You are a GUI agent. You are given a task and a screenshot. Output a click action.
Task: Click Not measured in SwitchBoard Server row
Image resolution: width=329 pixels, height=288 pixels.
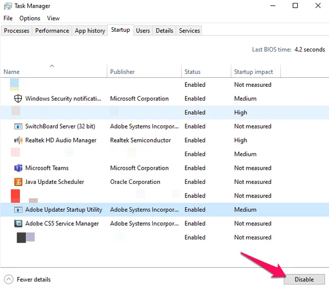pyautogui.click(x=253, y=126)
